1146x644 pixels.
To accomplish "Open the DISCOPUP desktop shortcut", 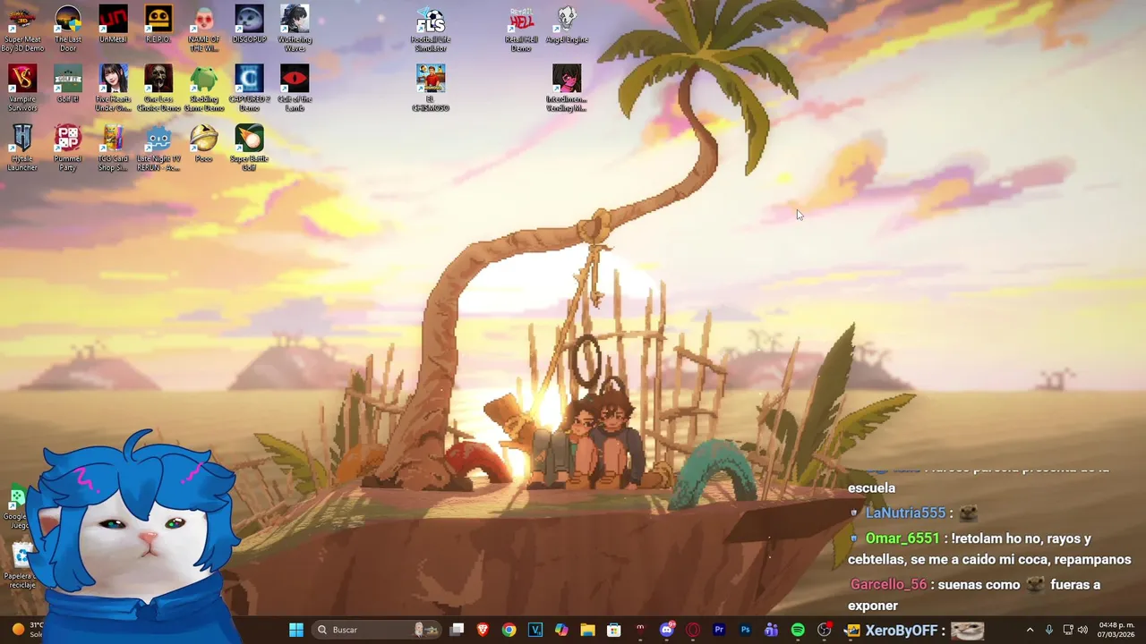I will point(249,25).
